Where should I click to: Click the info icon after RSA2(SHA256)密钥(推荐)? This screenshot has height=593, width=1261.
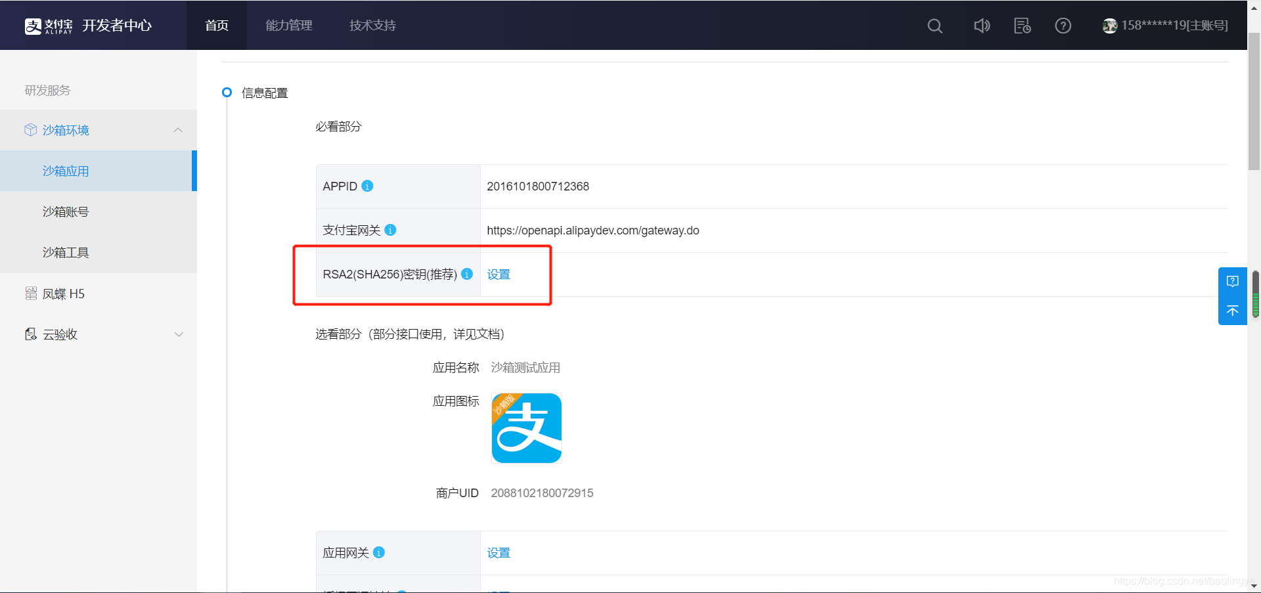467,275
